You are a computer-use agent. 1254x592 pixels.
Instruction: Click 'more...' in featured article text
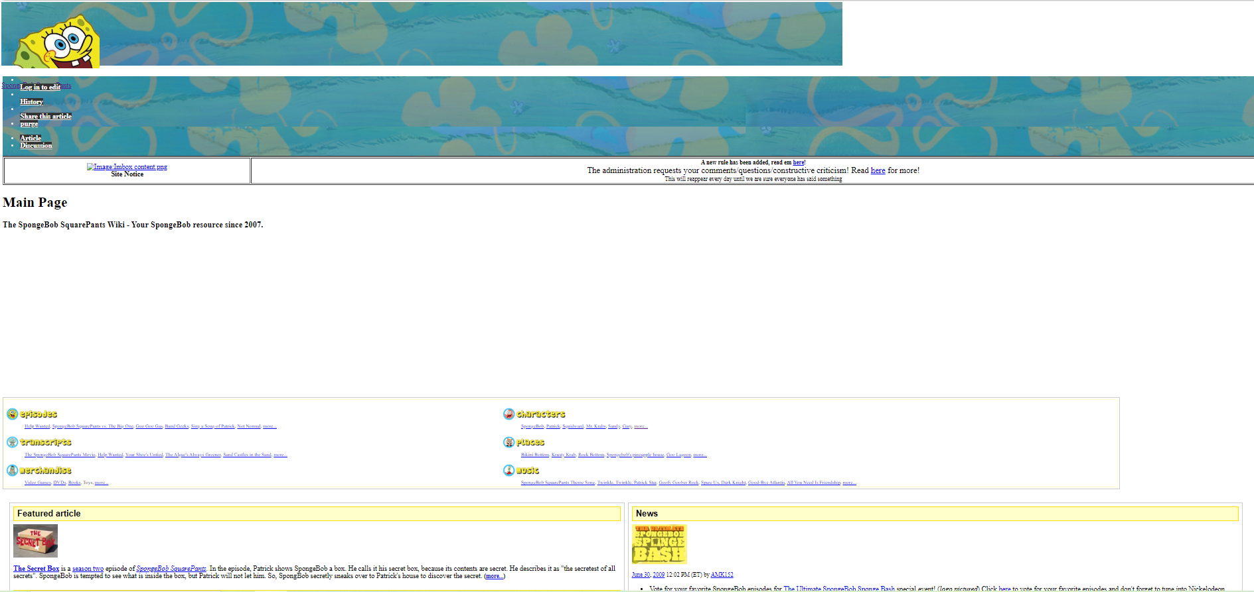[x=494, y=576]
